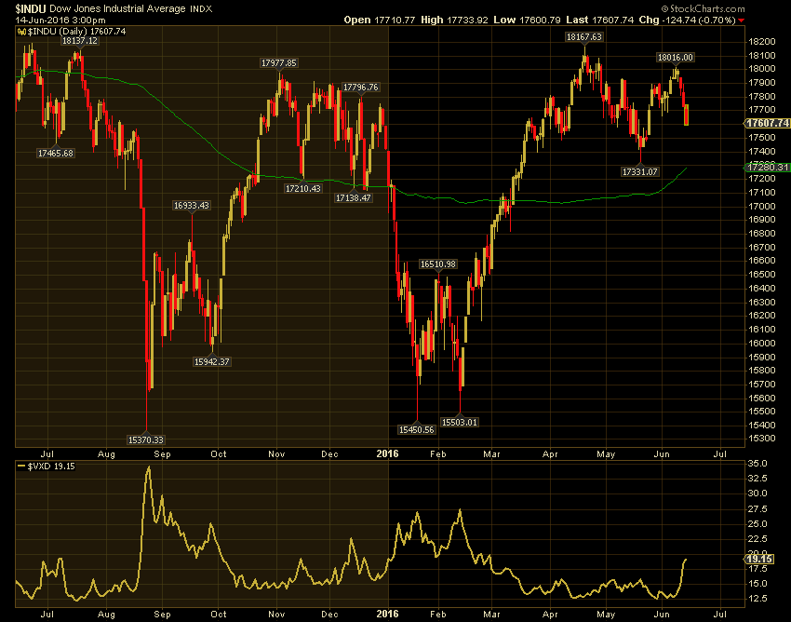This screenshot has height=622, width=791.
Task: Click the 35.0 VXD axis label
Action: 757,464
